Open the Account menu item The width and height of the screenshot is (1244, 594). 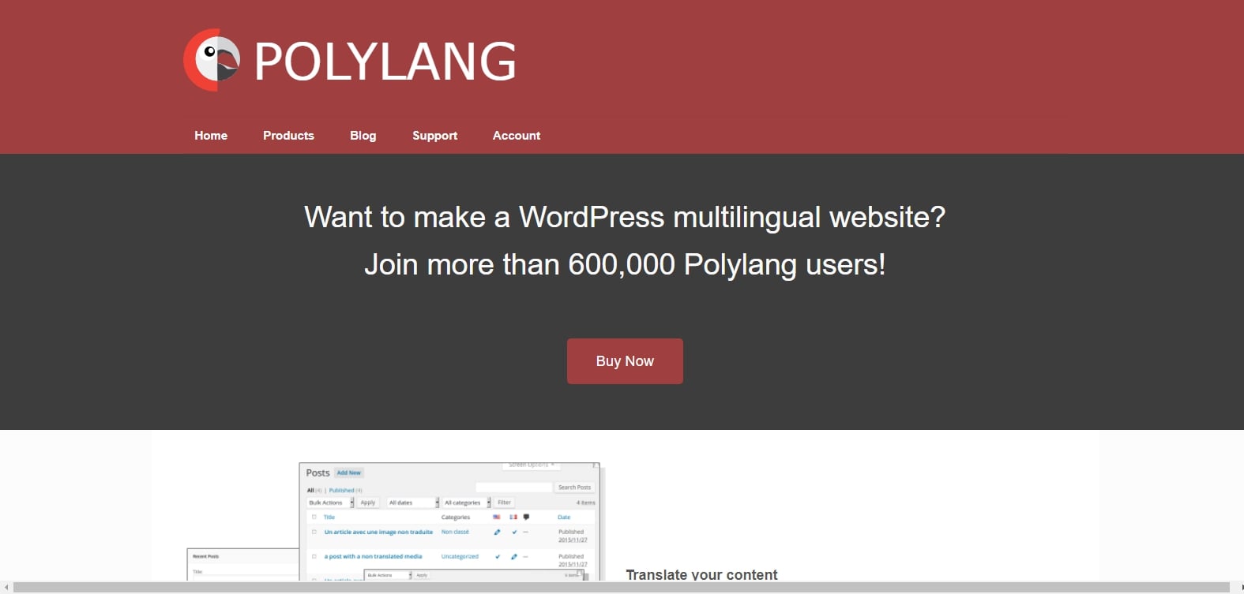[517, 136]
